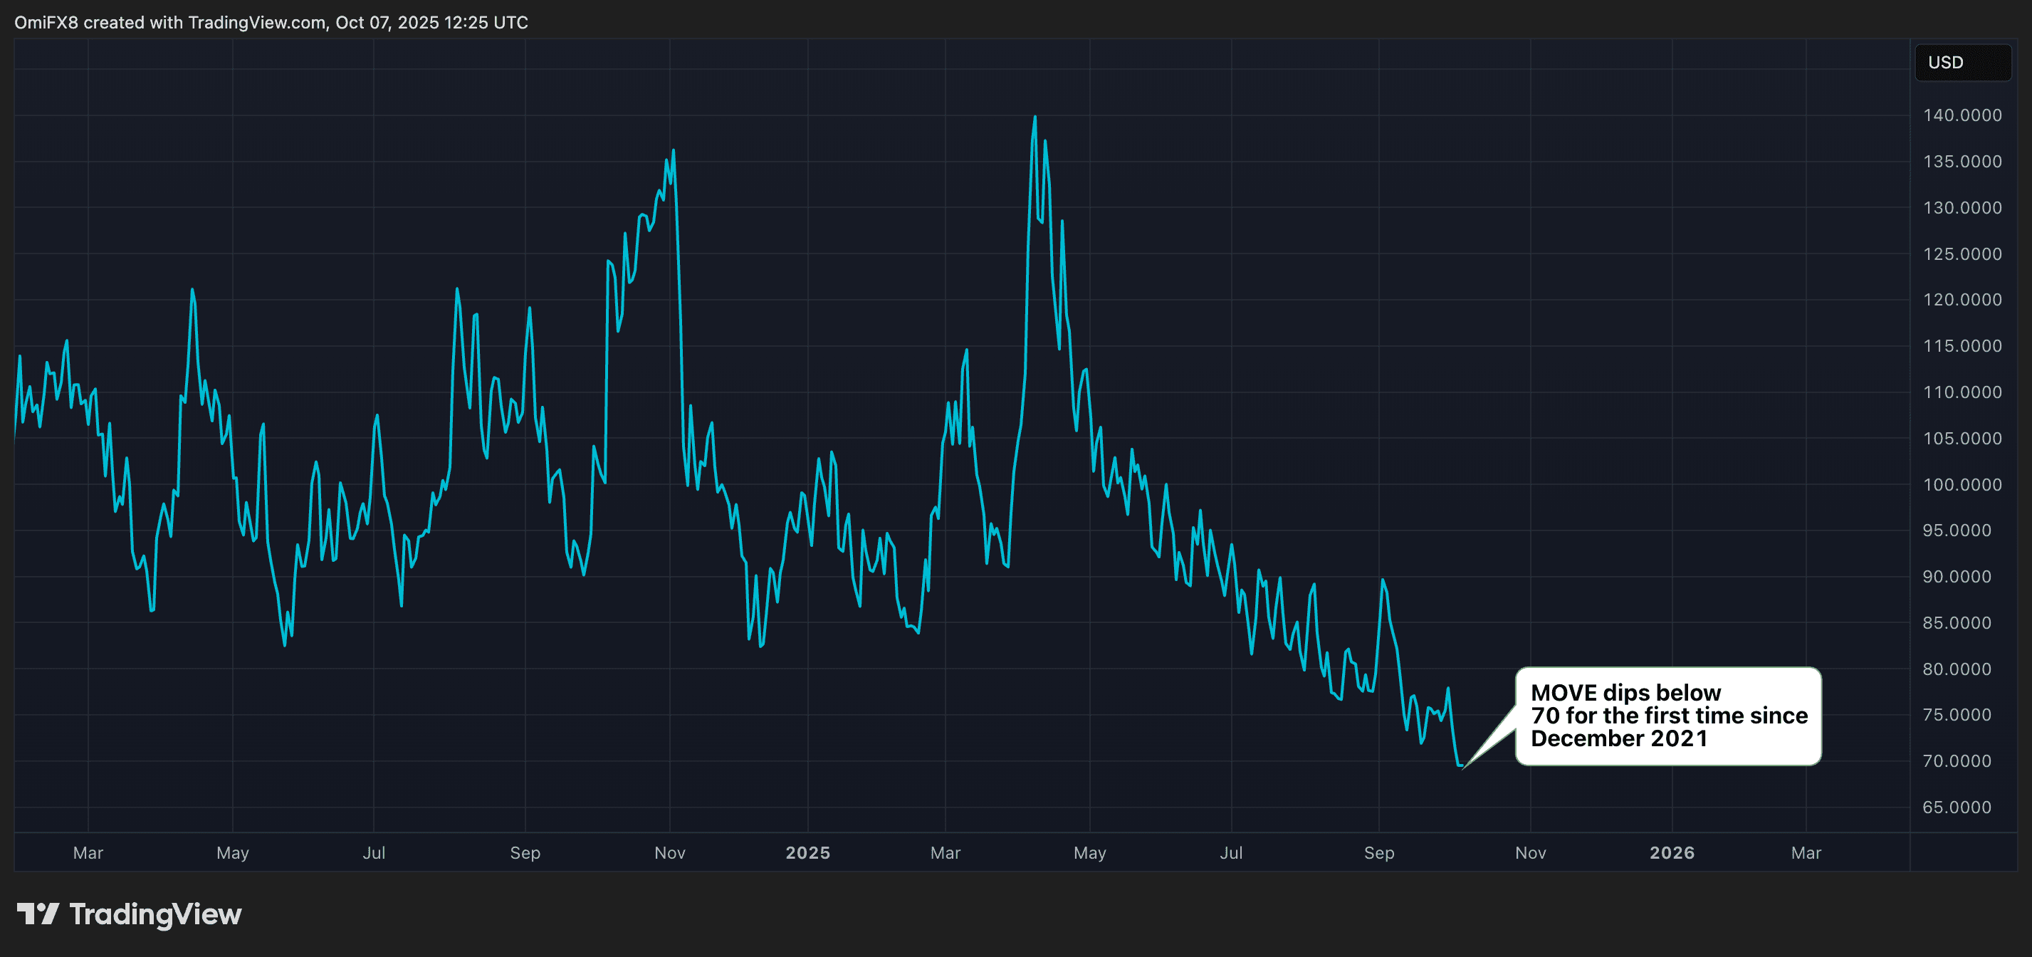Select the 2026 time axis label
2032x957 pixels.
(1672, 853)
